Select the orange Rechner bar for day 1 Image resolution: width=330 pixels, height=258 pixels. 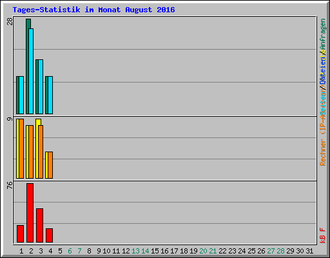(x=21, y=148)
